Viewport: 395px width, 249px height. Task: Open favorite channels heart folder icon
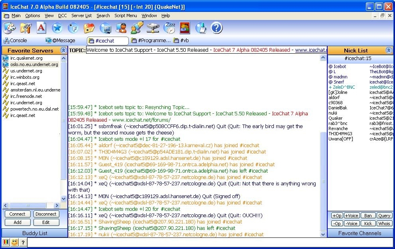coord(89,28)
